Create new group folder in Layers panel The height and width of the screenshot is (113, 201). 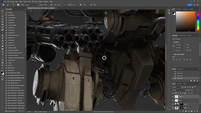[x=192, y=111]
